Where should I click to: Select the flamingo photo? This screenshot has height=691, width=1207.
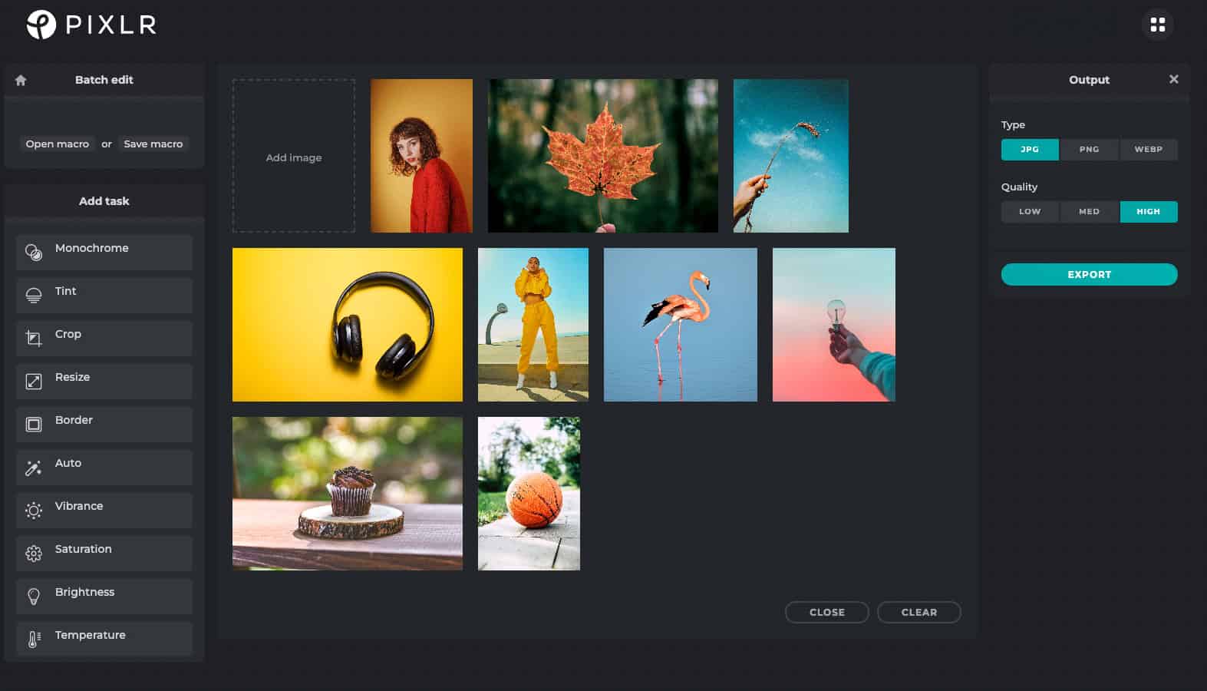point(681,325)
